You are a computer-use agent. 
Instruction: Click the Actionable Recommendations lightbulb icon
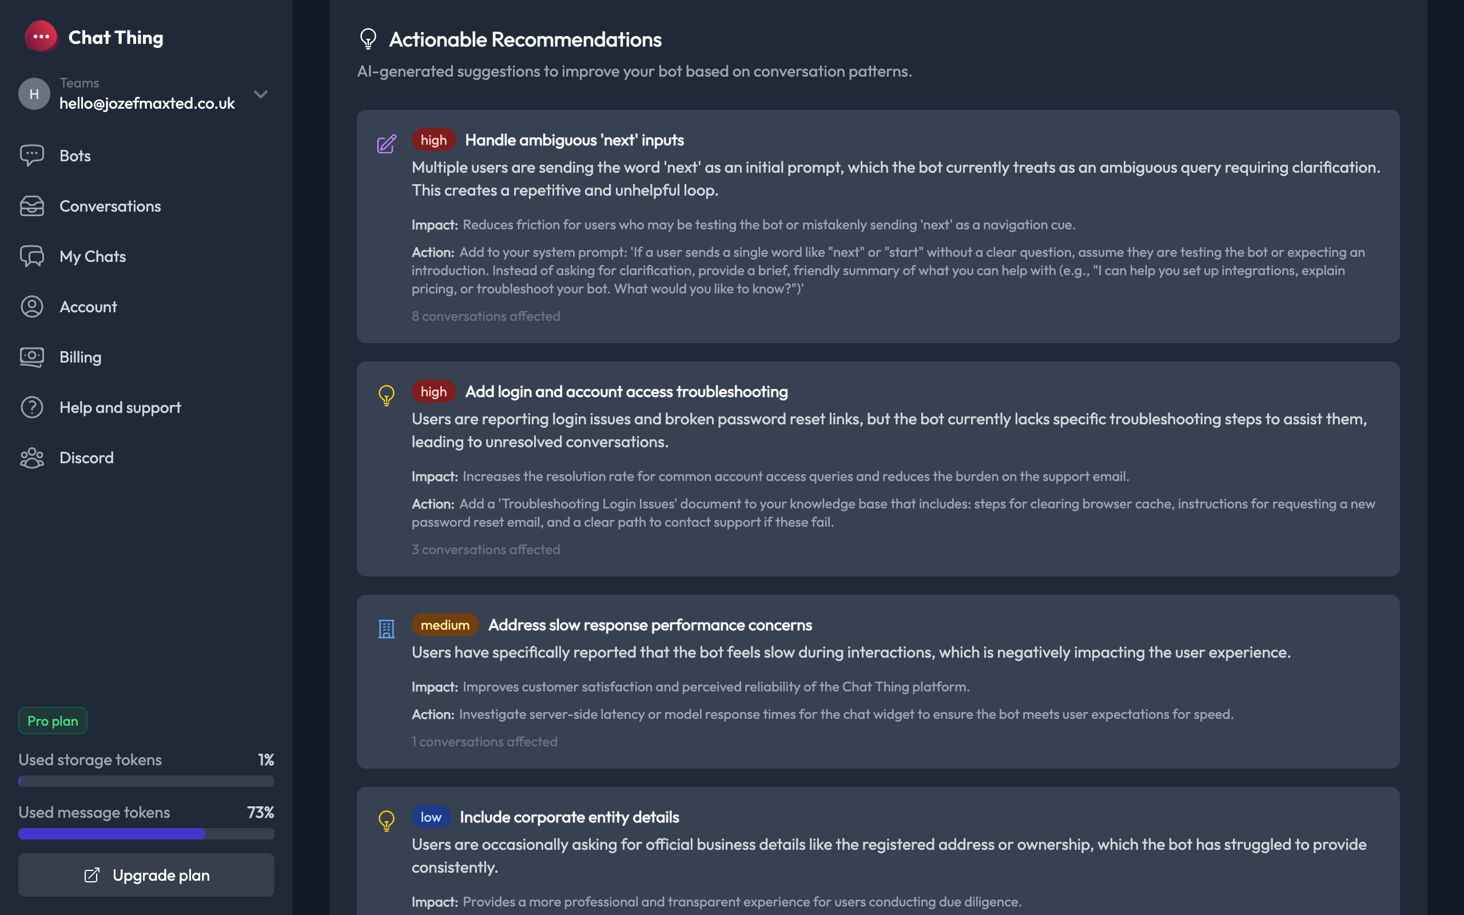point(368,39)
